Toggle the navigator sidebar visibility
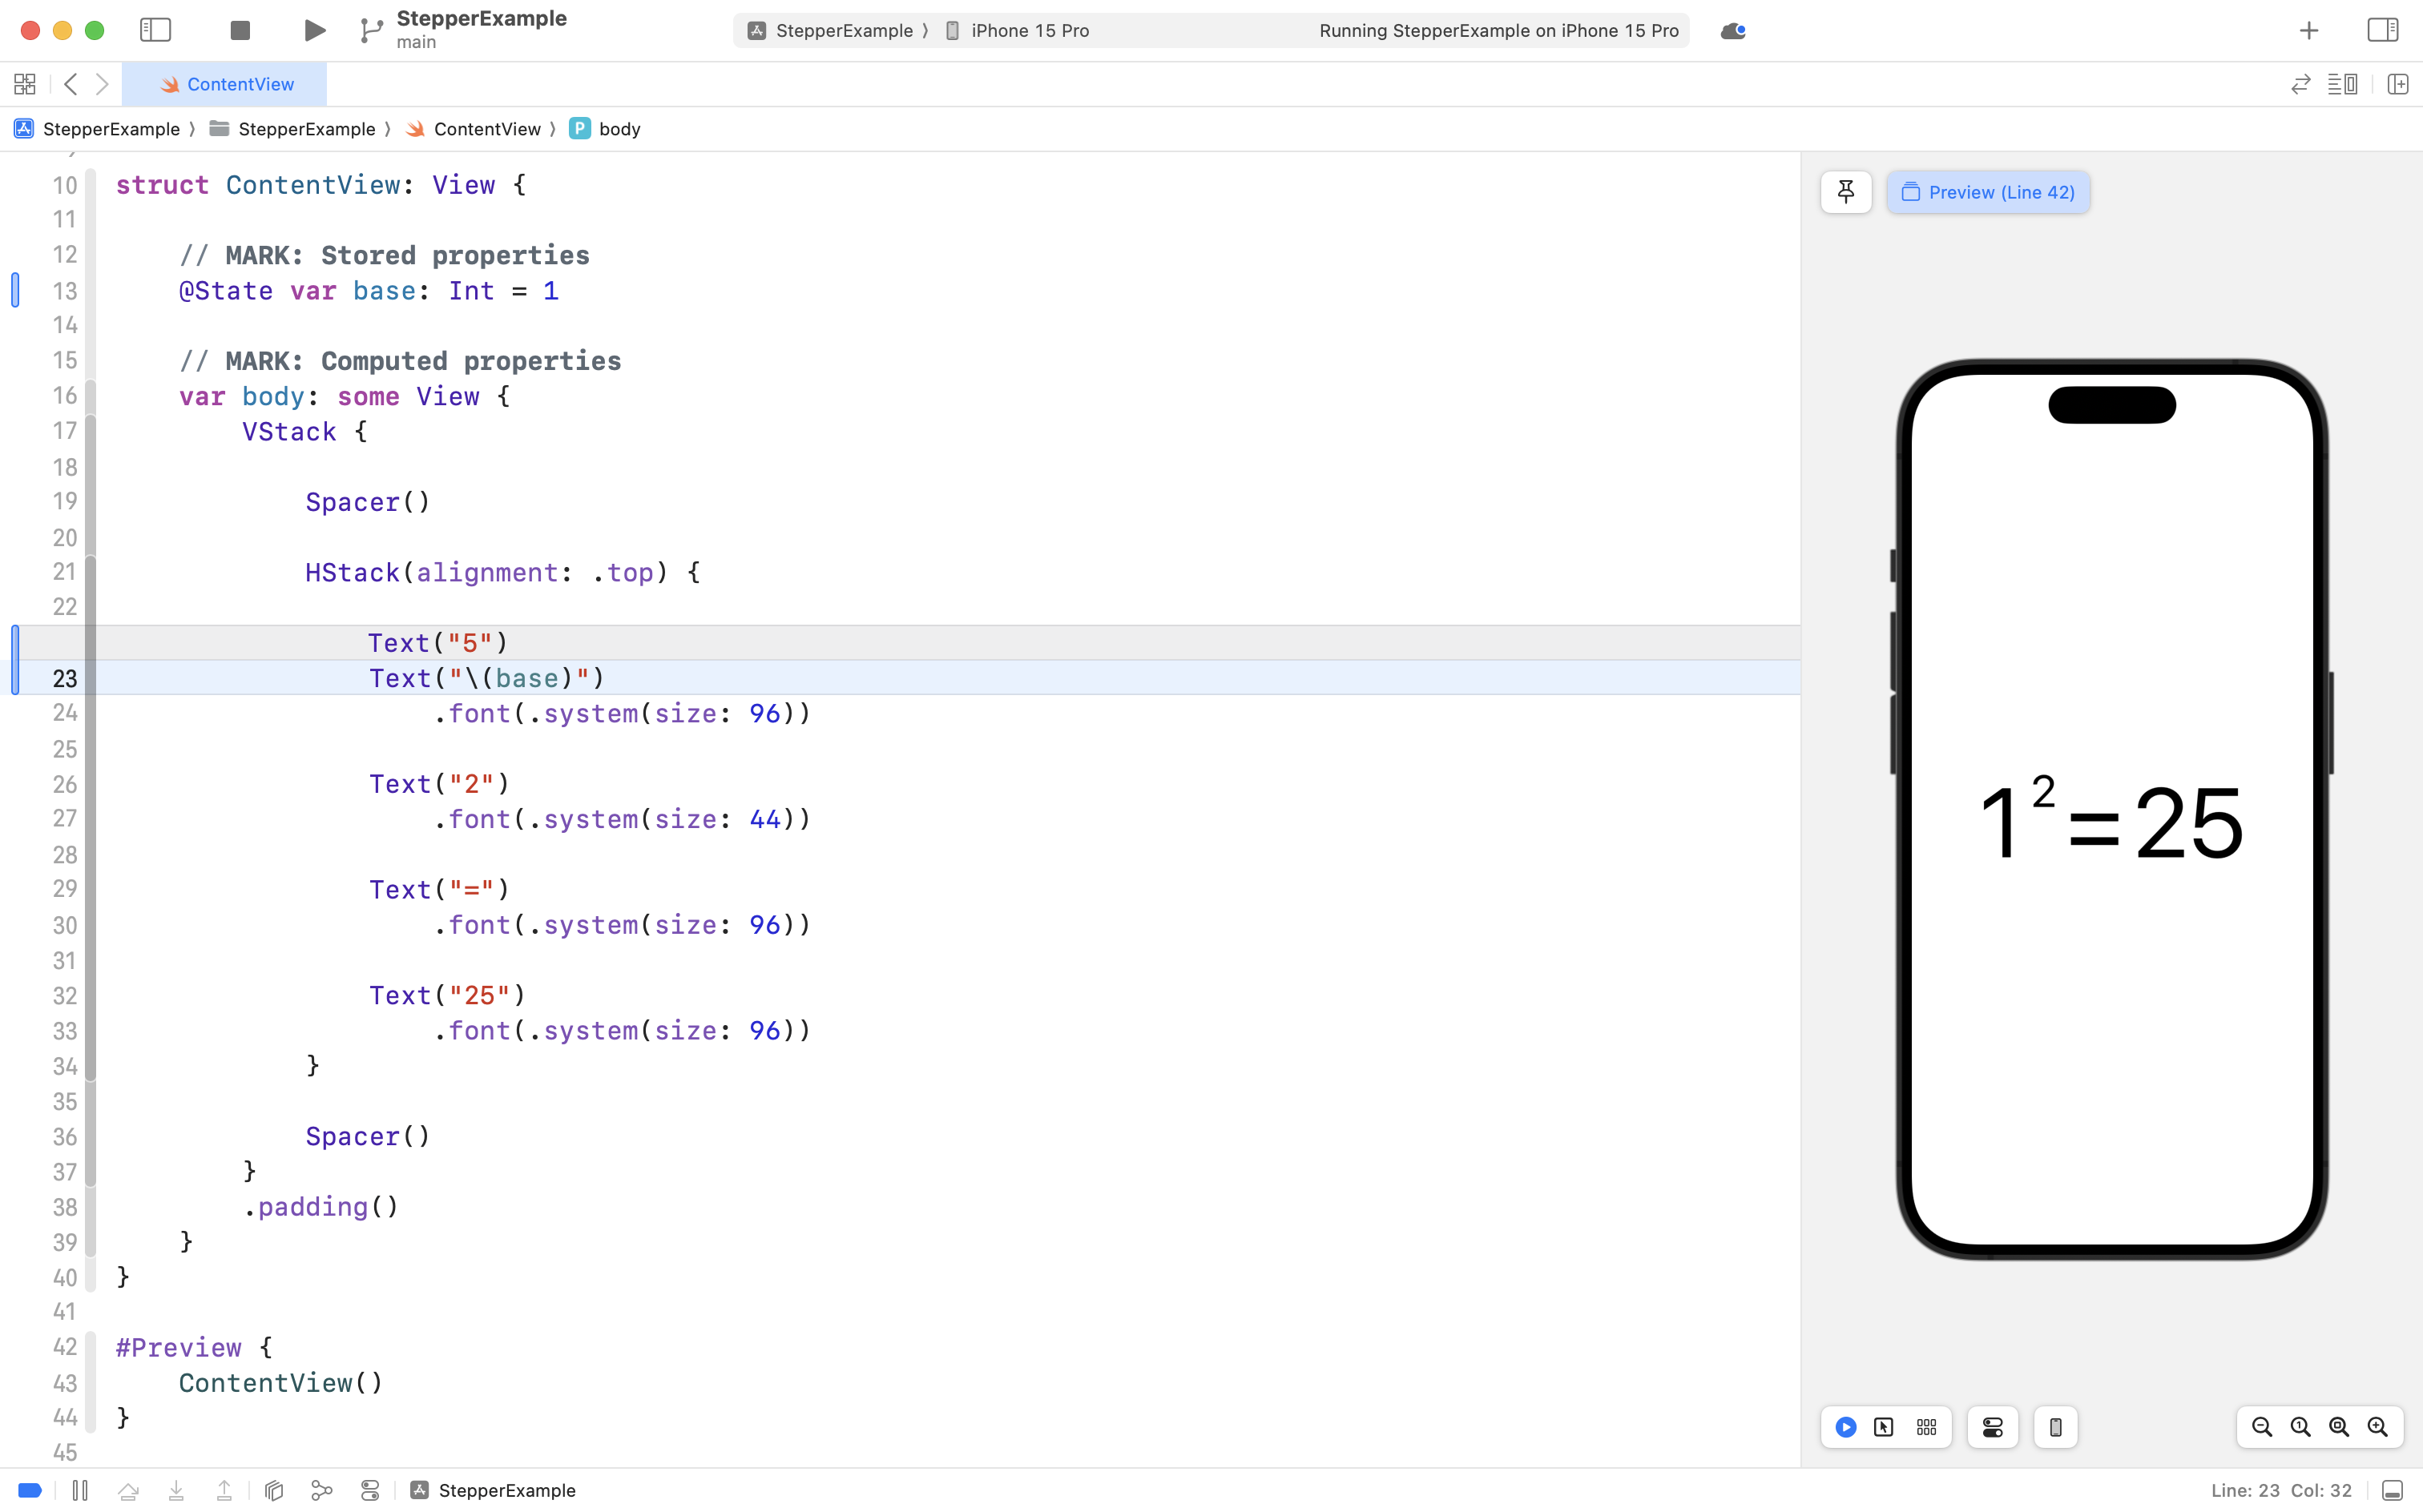Viewport: 2423px width, 1512px height. (x=156, y=30)
